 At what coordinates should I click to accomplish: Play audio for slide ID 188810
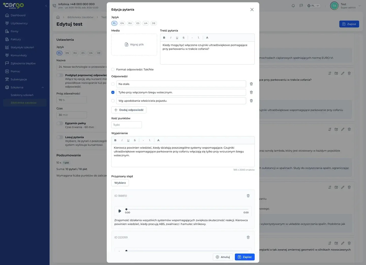point(120,211)
